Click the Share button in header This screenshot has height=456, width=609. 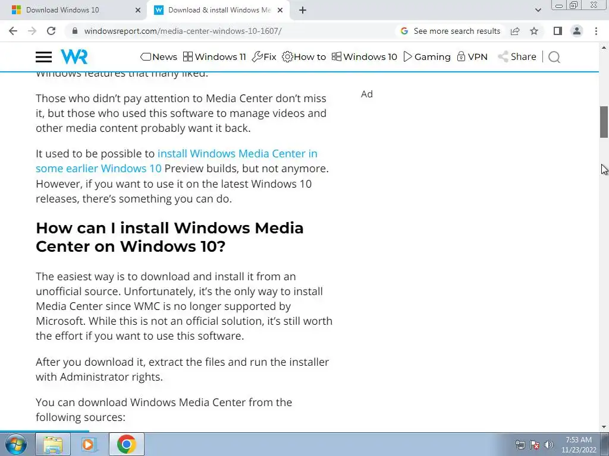[517, 56]
